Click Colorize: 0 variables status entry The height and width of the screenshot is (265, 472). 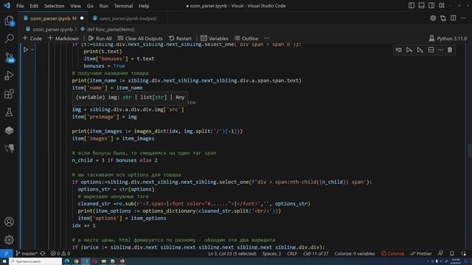tap(355, 253)
